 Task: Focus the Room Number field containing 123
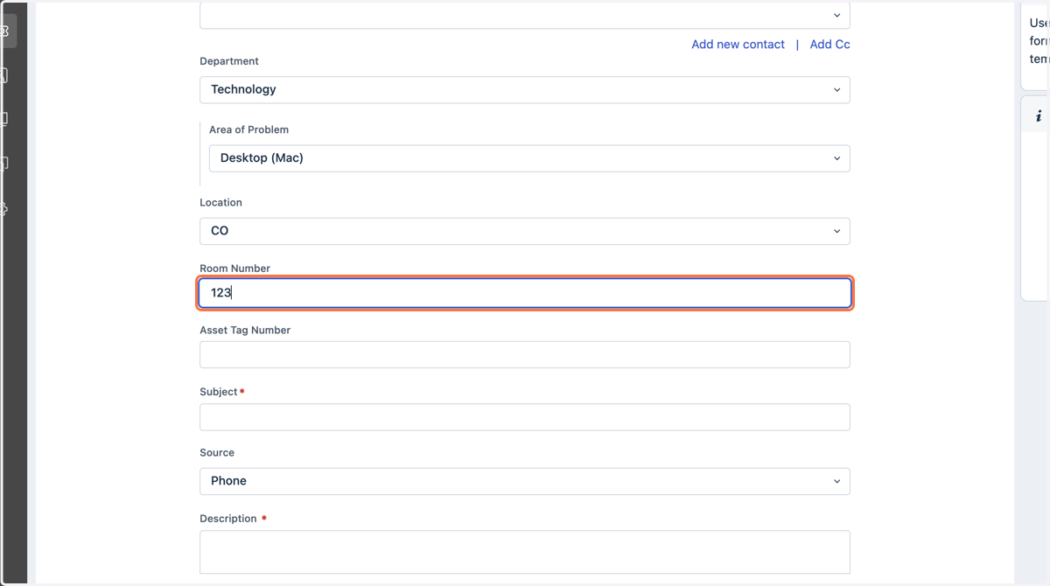[525, 293]
